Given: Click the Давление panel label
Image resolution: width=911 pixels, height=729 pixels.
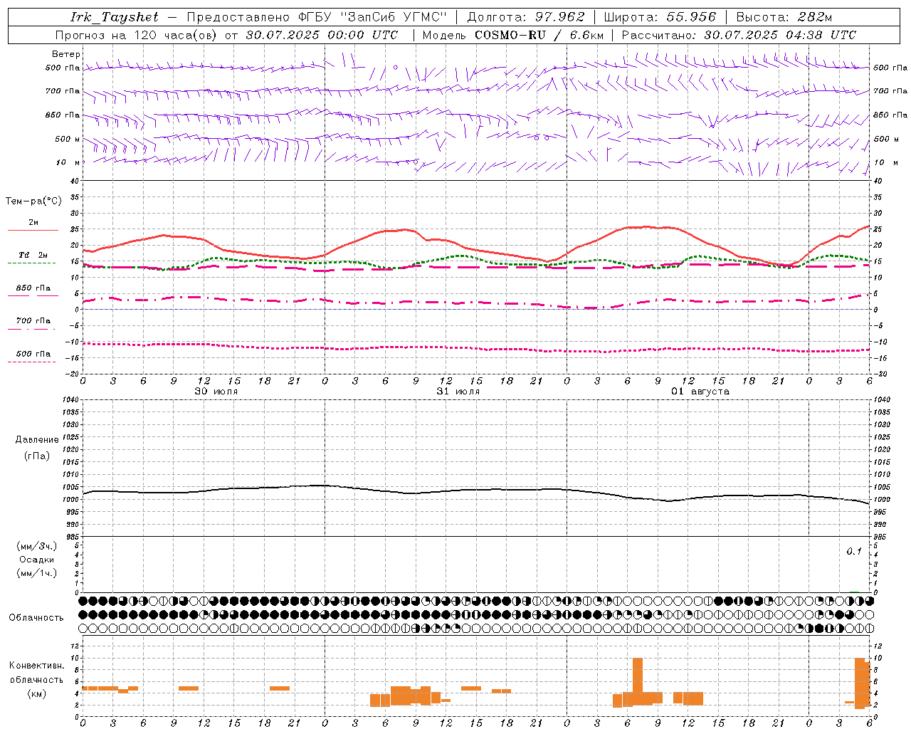Looking at the screenshot, I should coord(37,440).
